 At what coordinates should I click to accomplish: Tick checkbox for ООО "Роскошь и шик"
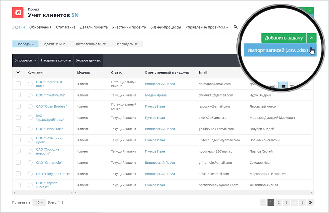tap(18, 84)
